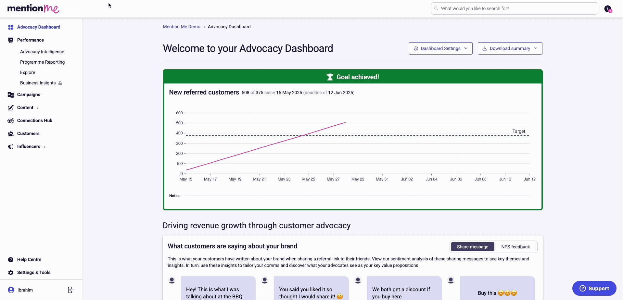Click the Connections Hub icon
Viewport: 623px width, 300px height.
11,120
